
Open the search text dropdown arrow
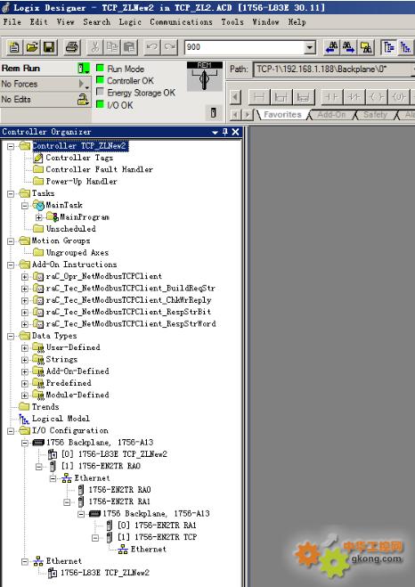[310, 47]
